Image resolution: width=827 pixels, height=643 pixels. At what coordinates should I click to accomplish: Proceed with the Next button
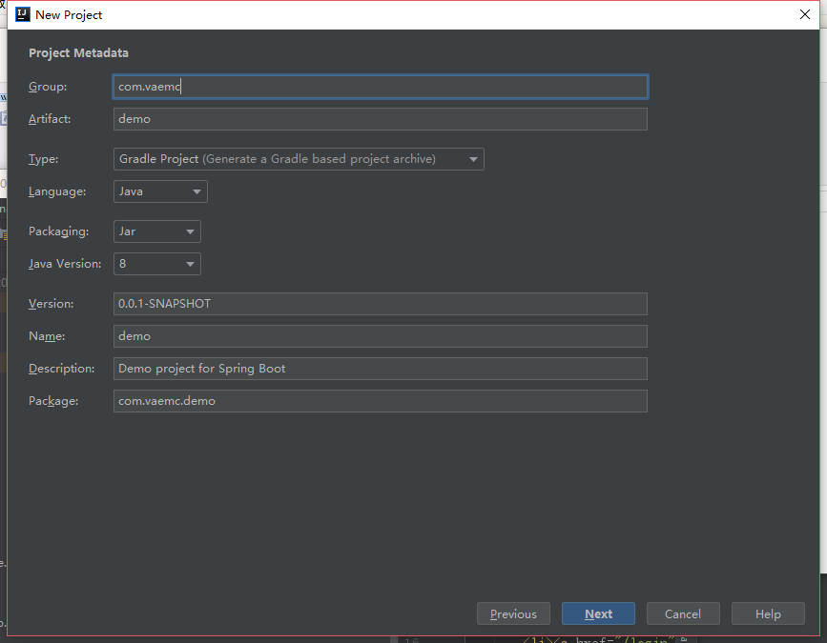tap(598, 613)
